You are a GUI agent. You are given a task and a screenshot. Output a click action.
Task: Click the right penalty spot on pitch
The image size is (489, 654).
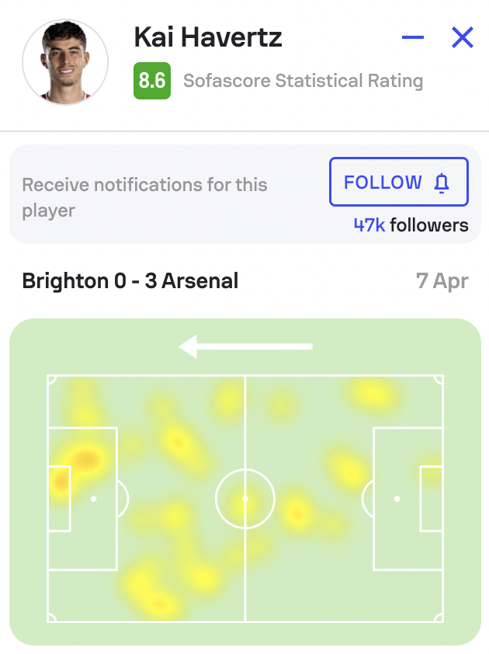click(397, 499)
